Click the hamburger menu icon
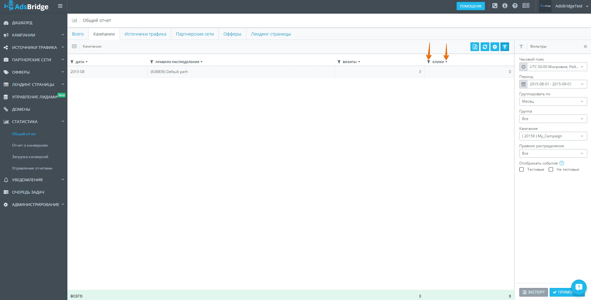 [60, 6]
